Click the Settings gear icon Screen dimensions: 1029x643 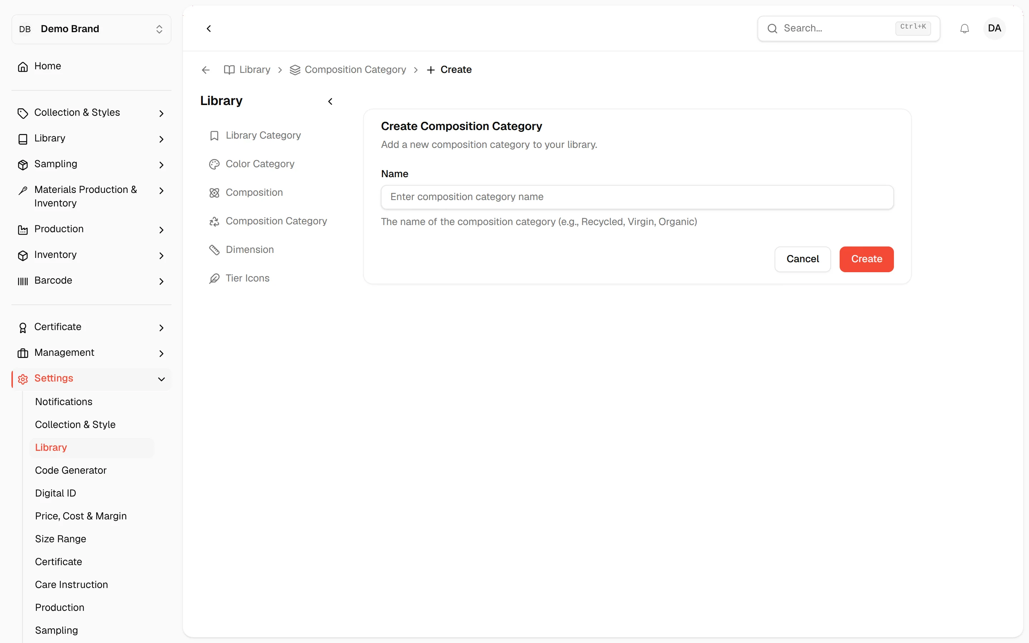(x=23, y=379)
